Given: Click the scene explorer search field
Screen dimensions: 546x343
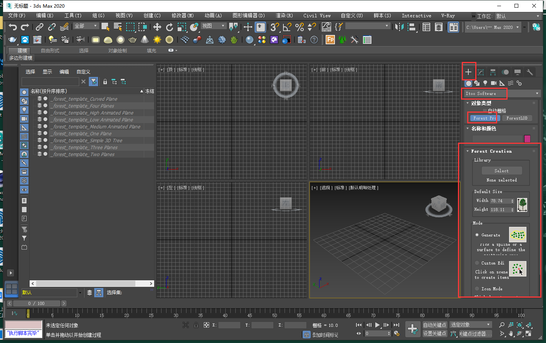Looking at the screenshot, I should 50,82.
